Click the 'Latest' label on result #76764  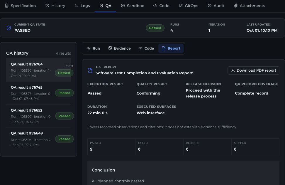[x=68, y=66]
